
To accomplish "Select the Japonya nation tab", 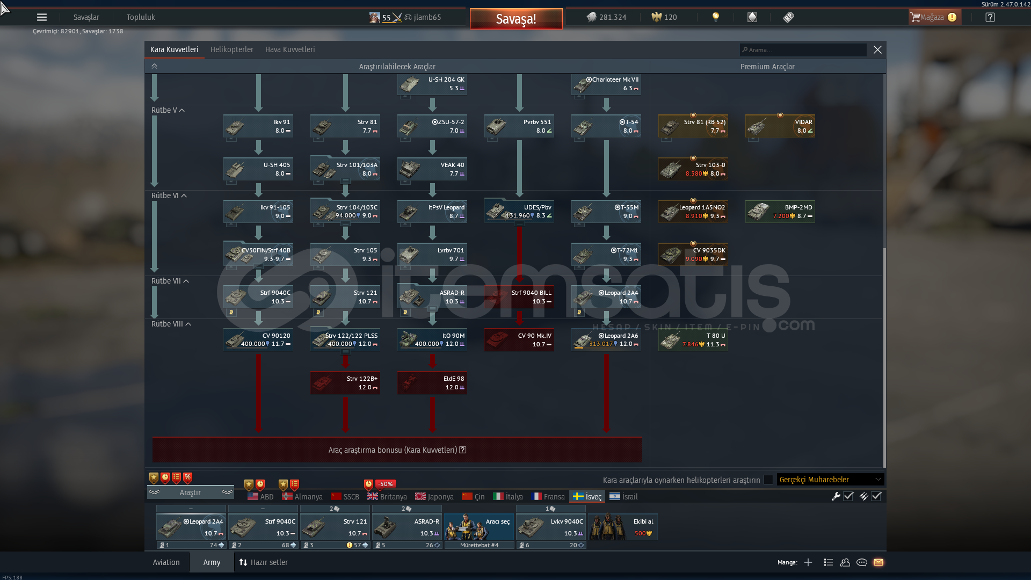I will pyautogui.click(x=434, y=497).
